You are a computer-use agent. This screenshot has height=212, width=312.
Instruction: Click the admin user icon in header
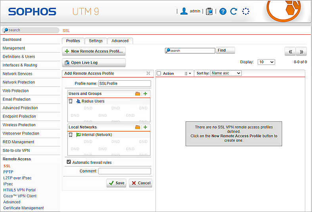184,11
